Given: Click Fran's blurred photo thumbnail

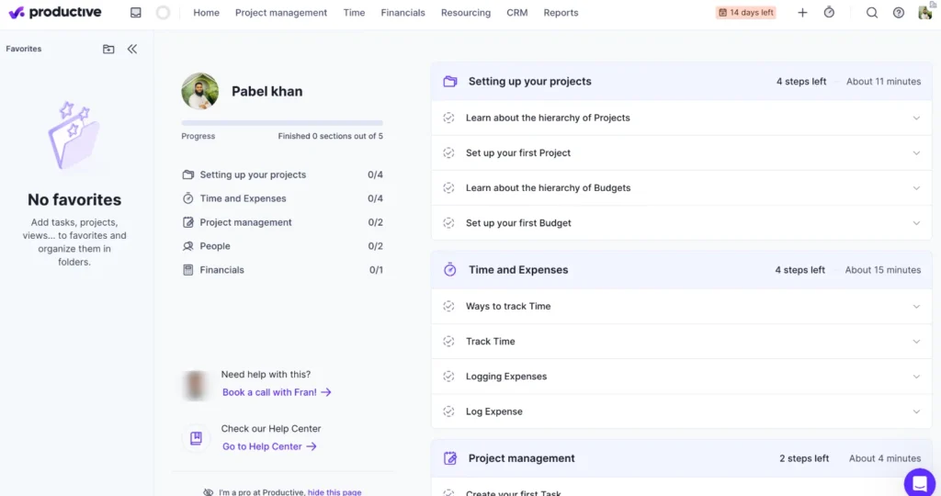Looking at the screenshot, I should (x=196, y=385).
